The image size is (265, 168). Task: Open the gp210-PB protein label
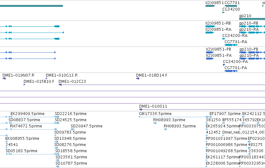tap(249, 49)
